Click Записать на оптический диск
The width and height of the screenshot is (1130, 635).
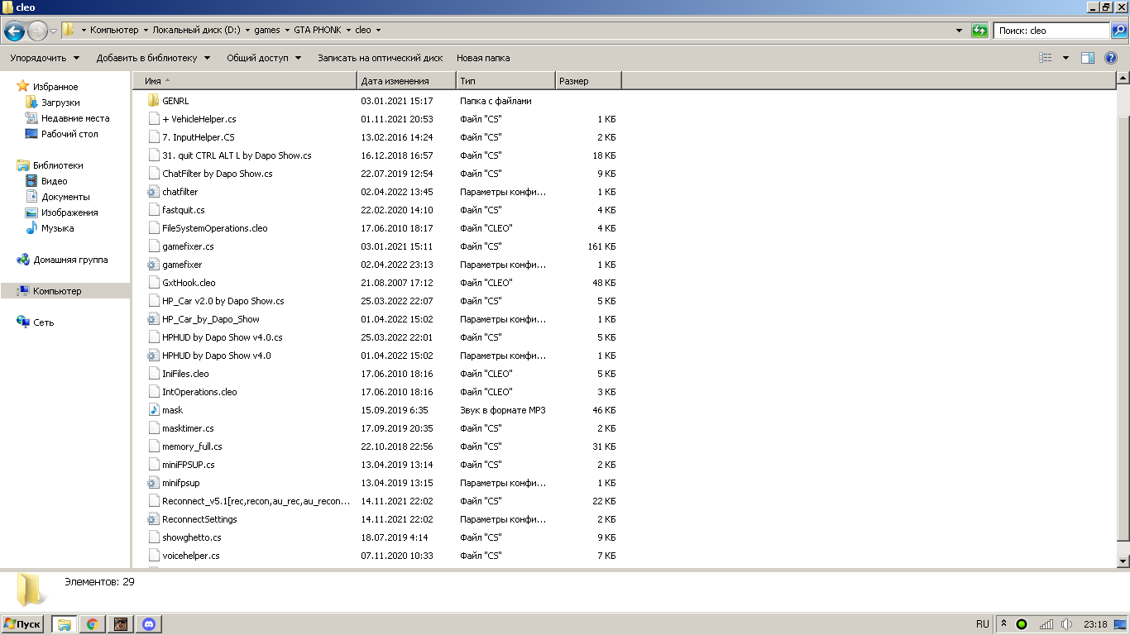tap(381, 58)
